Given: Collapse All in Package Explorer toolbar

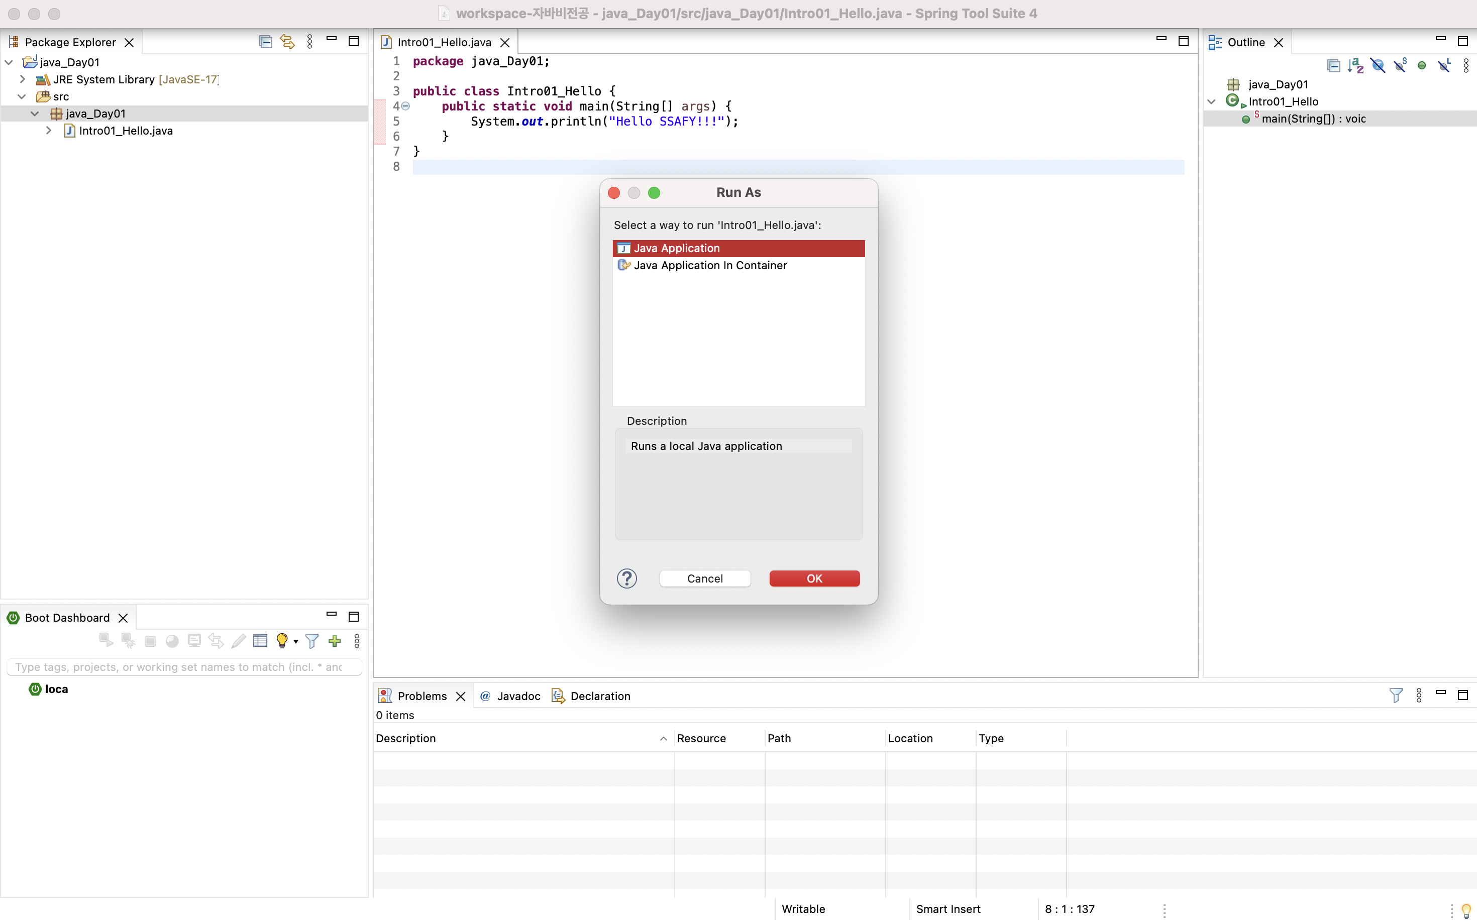Looking at the screenshot, I should coord(265,42).
